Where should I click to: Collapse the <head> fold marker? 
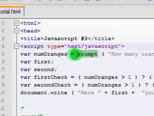[16, 31]
